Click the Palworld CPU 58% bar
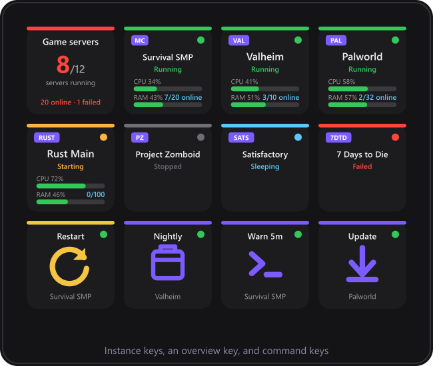433x366 pixels. (x=362, y=89)
